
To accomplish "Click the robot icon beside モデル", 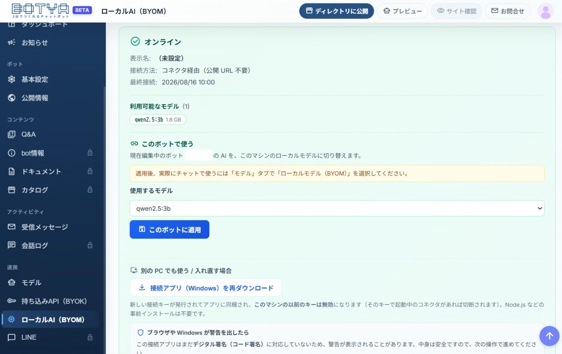I will pyautogui.click(x=12, y=283).
